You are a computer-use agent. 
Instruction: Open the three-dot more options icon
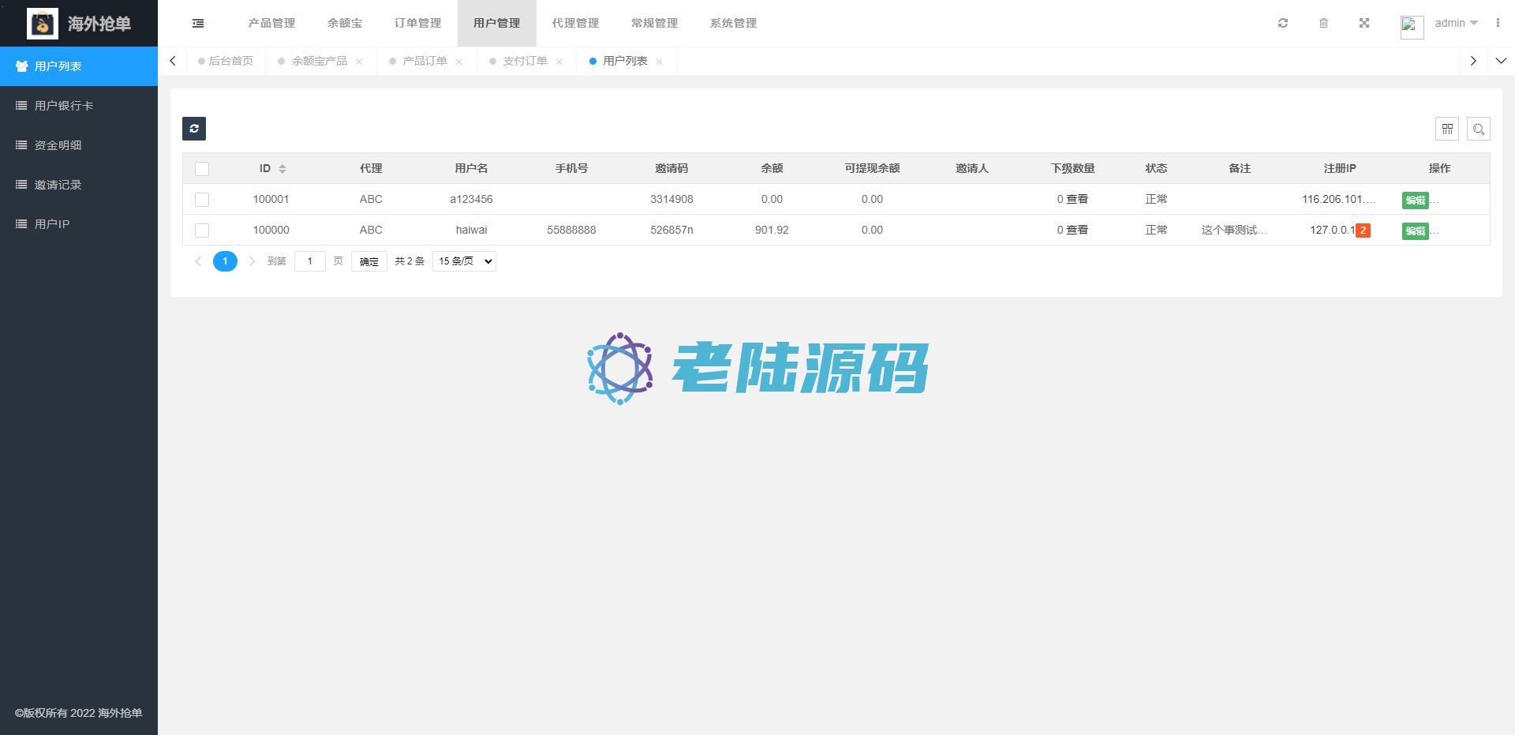click(x=1498, y=24)
